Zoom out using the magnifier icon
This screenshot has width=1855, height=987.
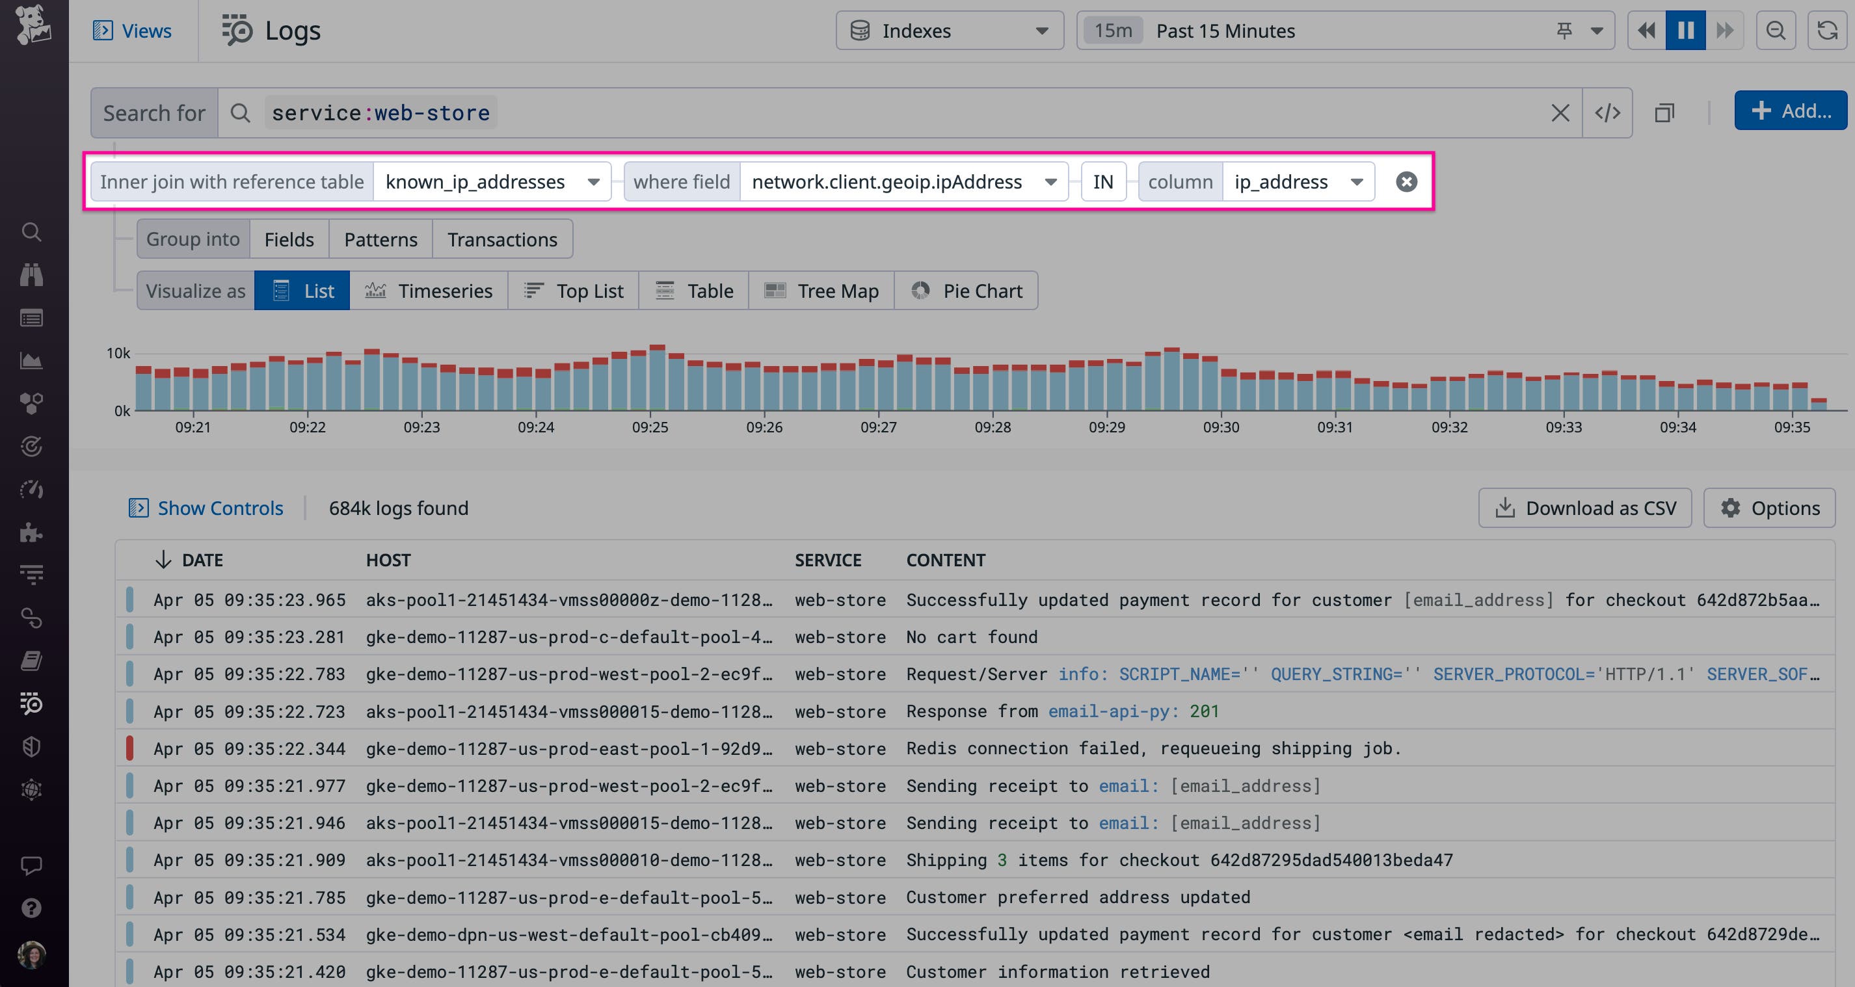click(1776, 31)
